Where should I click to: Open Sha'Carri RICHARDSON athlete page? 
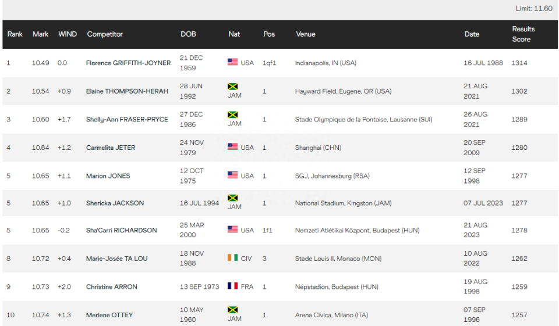pos(121,230)
